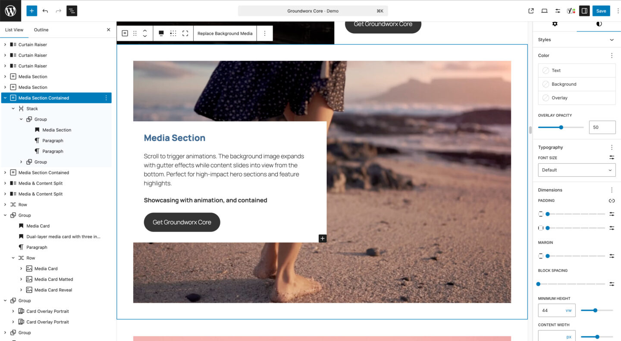Image resolution: width=621 pixels, height=341 pixels.
Task: Open the Yoast SEO icon
Action: [571, 11]
